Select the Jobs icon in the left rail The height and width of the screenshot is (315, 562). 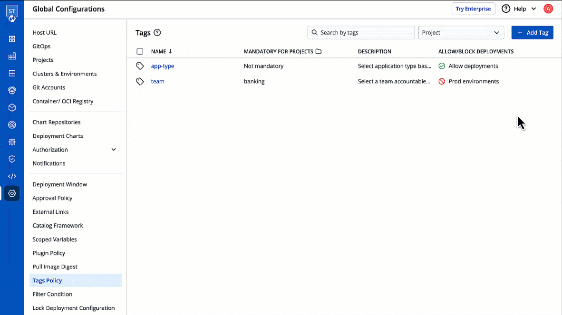(x=12, y=56)
